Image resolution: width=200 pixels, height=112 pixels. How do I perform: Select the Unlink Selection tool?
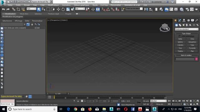click(x=18, y=9)
